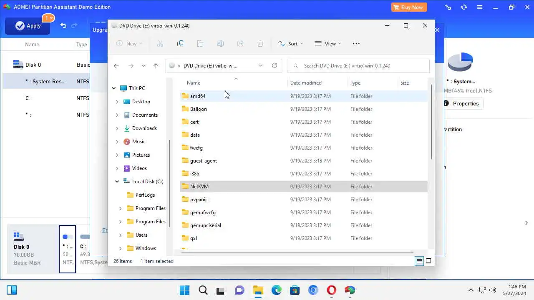
Task: Click the file list horizontal scrollbar
Action: click(297, 252)
